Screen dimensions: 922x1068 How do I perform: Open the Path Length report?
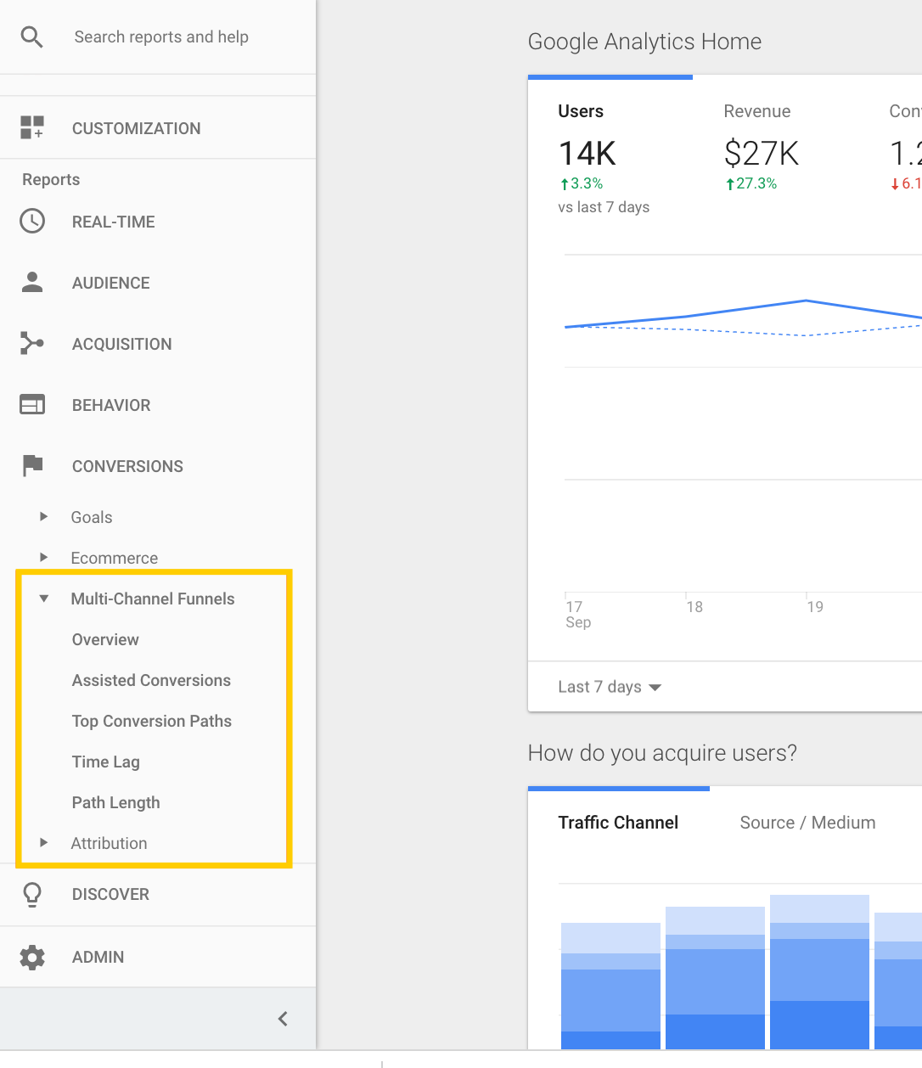pyautogui.click(x=116, y=802)
